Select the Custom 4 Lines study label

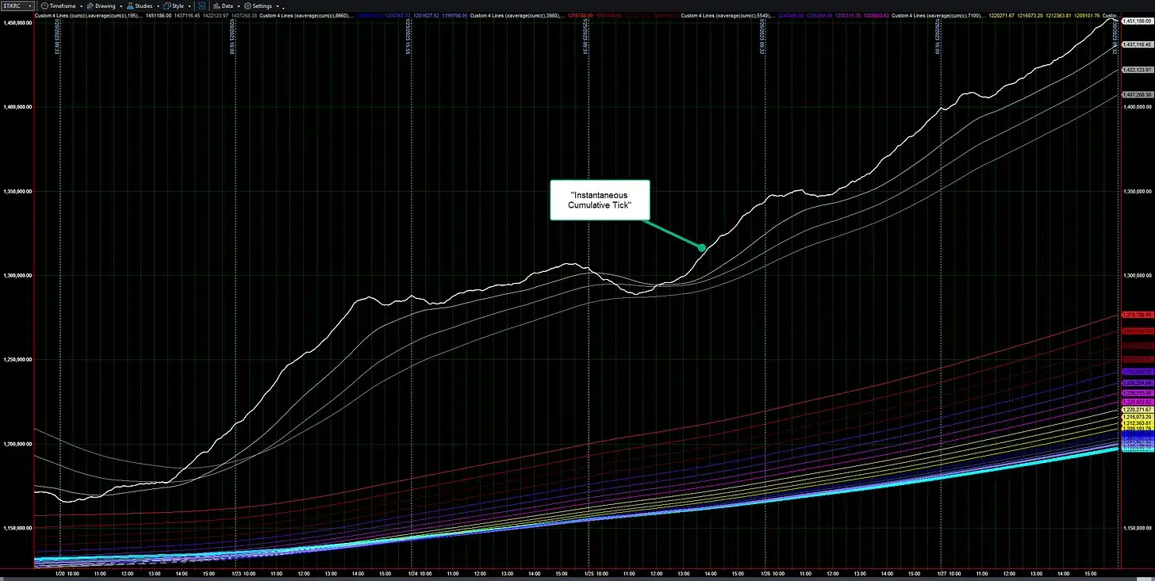52,14
